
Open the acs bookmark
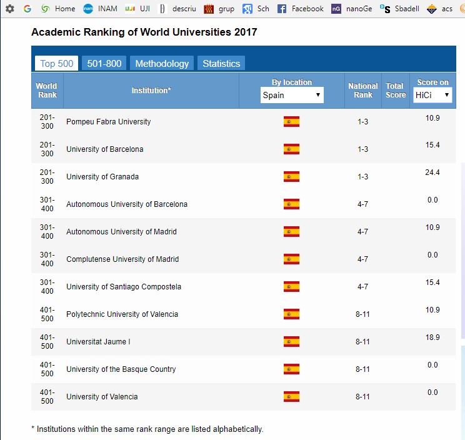[441, 9]
